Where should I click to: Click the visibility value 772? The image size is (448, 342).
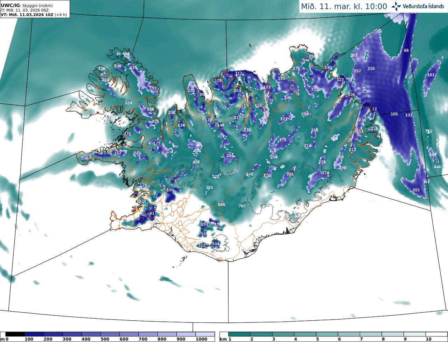coord(428,131)
